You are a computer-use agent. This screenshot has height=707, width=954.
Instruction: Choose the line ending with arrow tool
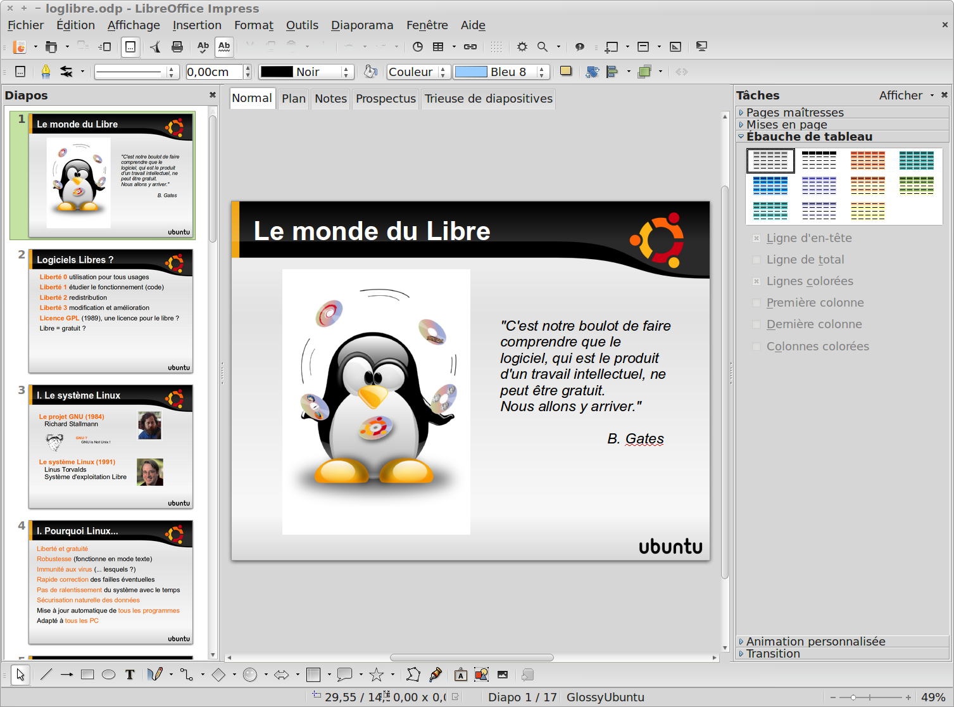[x=67, y=675]
